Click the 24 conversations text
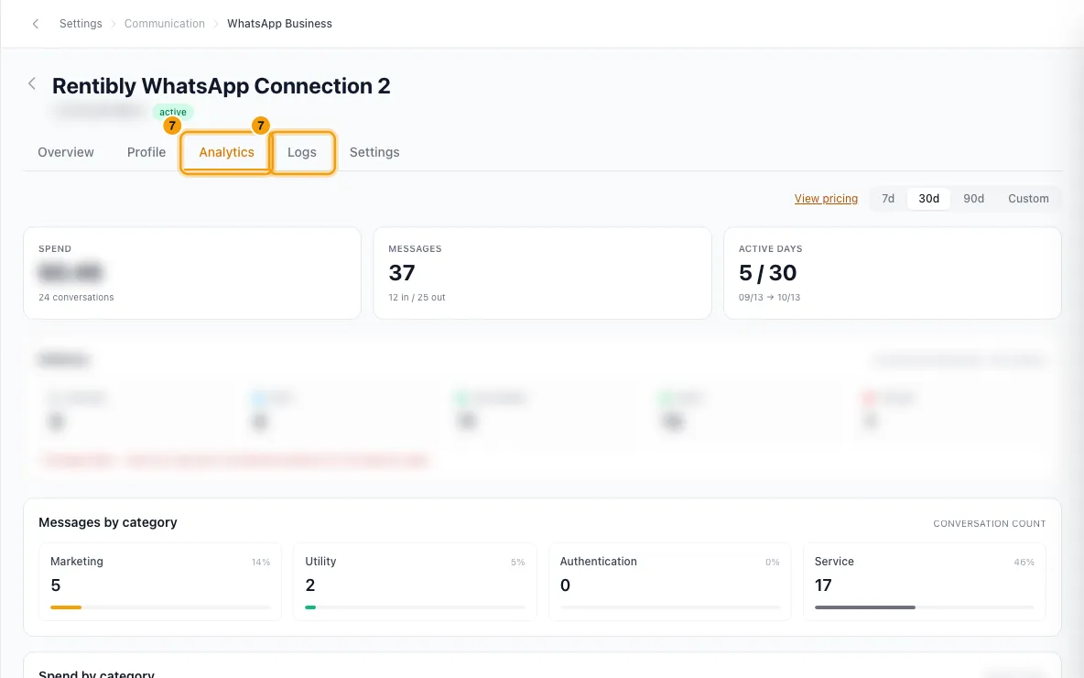The height and width of the screenshot is (678, 1084). (76, 298)
